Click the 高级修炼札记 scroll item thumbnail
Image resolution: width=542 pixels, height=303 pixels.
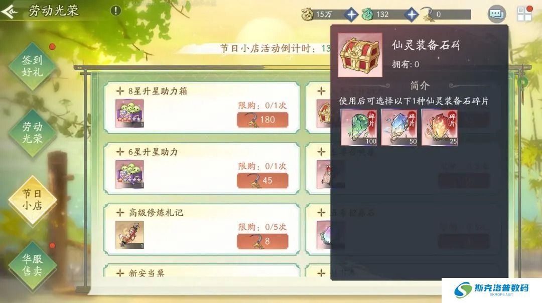click(x=129, y=235)
